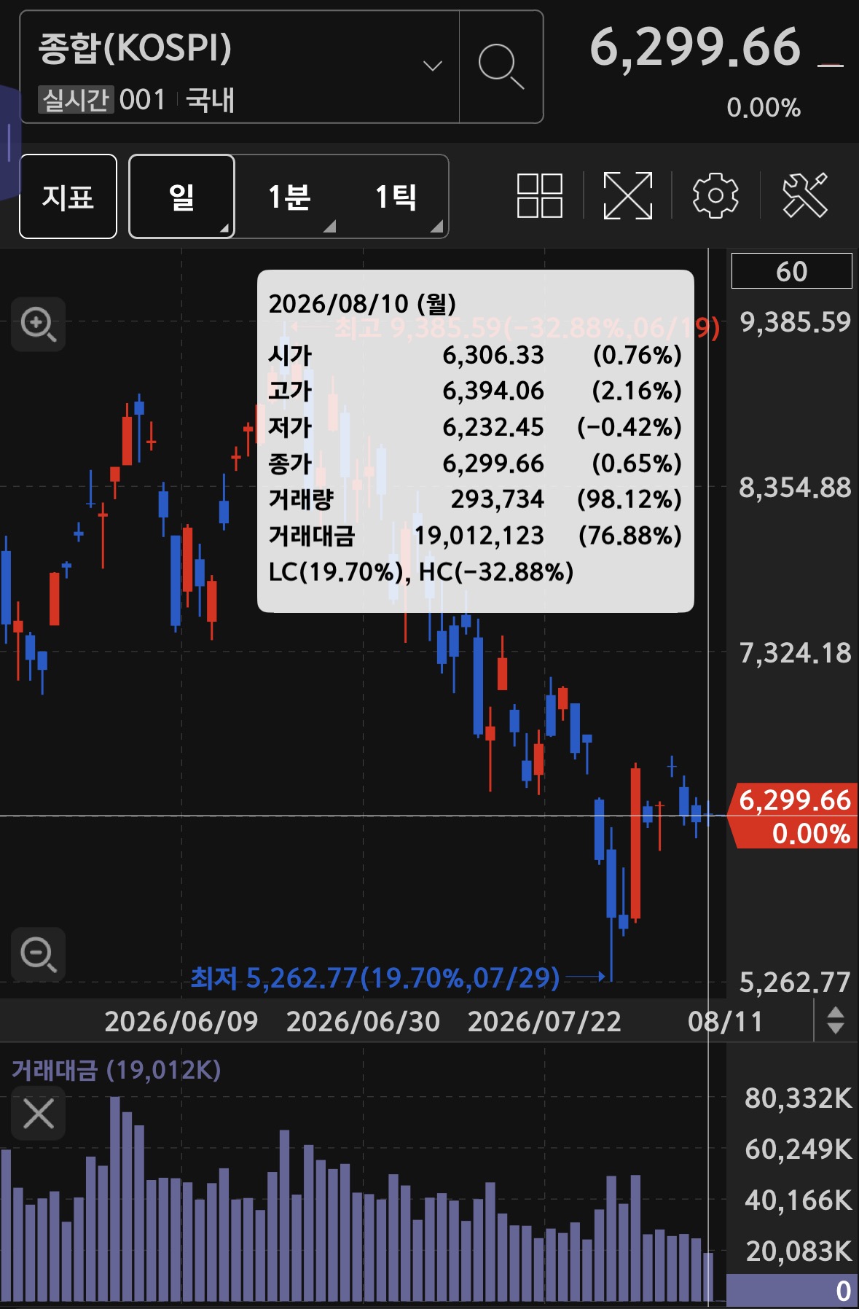This screenshot has height=1309, width=859.
Task: Select the 일 daily period tab
Action: [x=181, y=196]
